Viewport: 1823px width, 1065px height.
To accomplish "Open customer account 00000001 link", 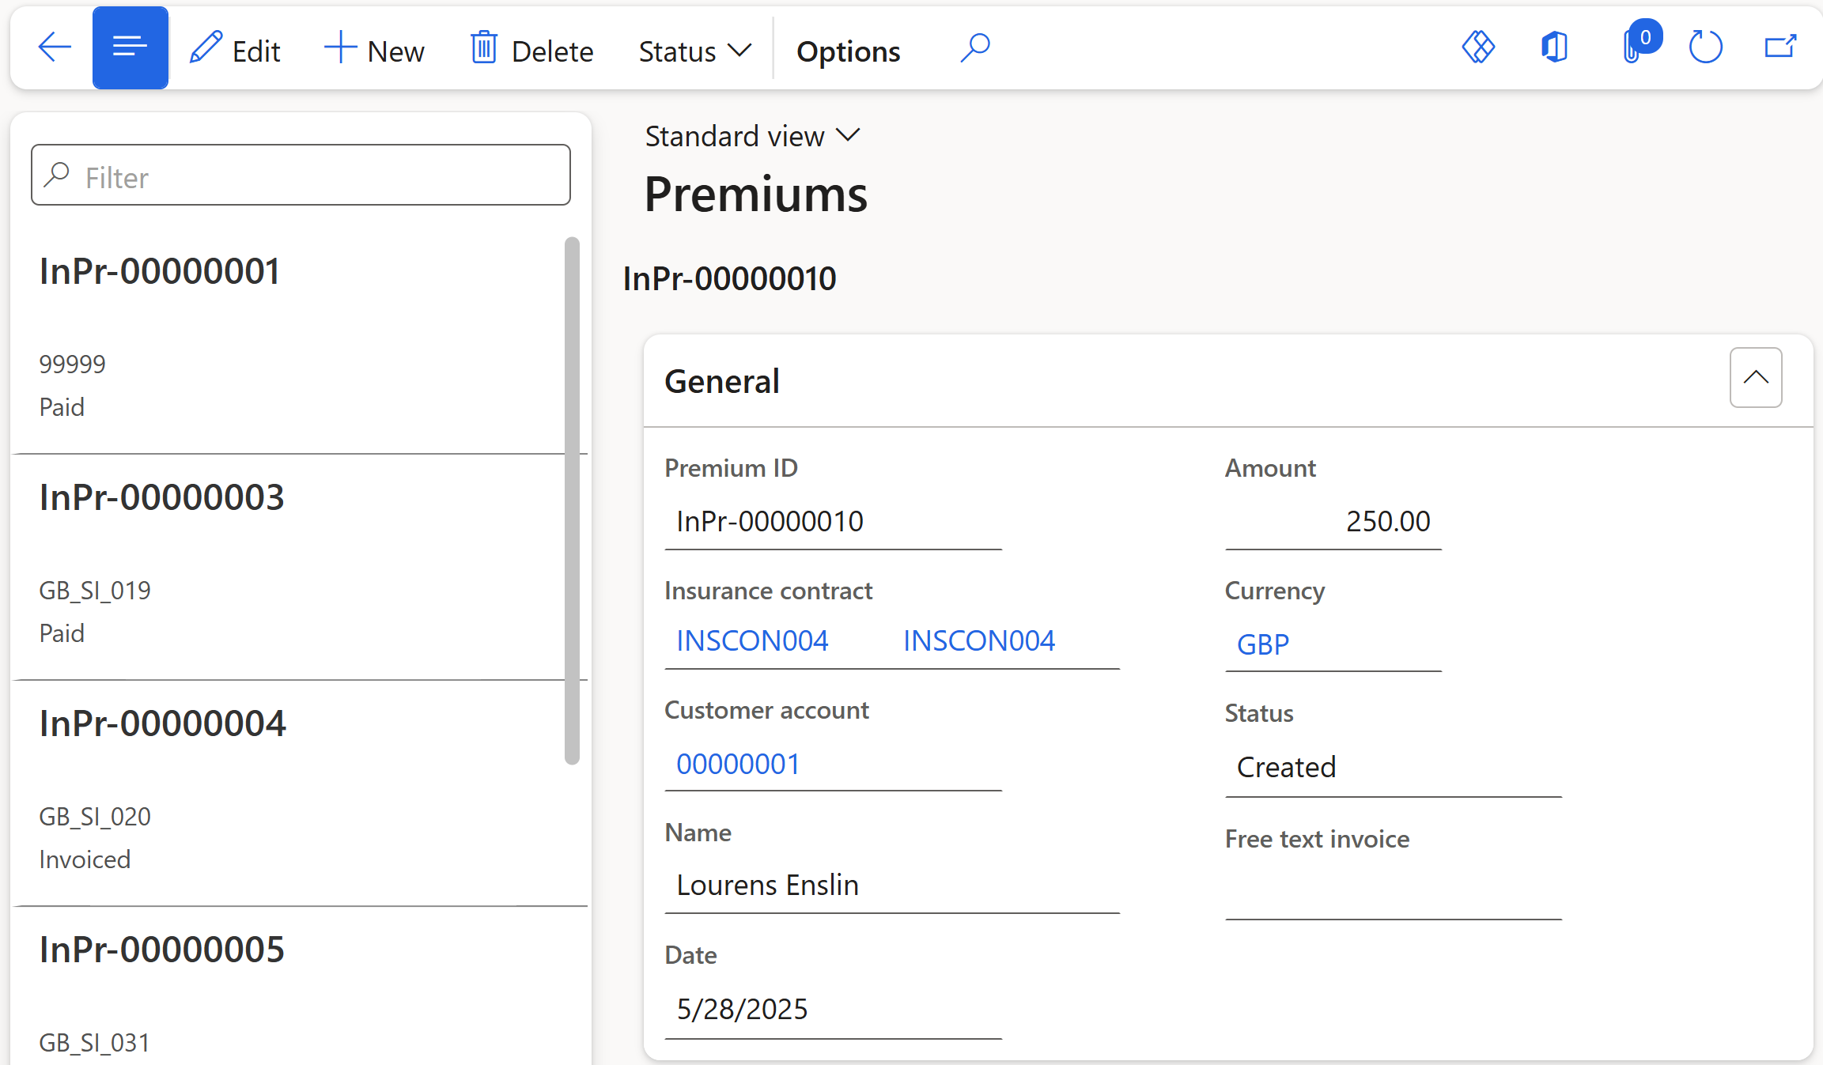I will (x=738, y=764).
